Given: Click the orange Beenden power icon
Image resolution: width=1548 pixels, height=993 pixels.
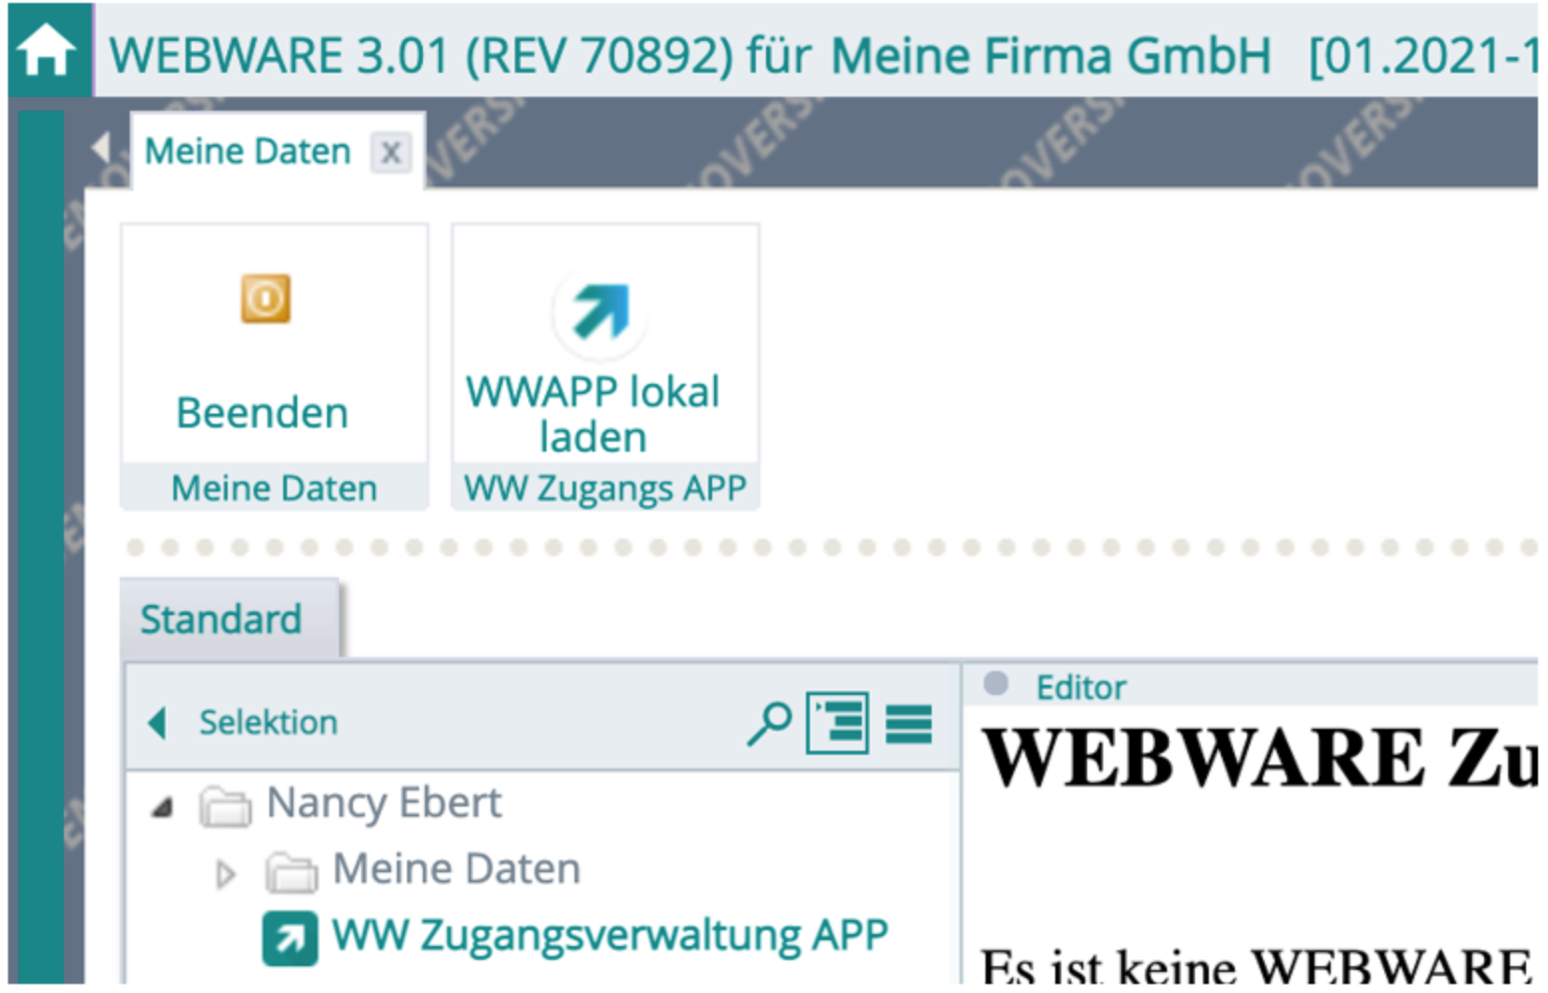Looking at the screenshot, I should pos(265,298).
